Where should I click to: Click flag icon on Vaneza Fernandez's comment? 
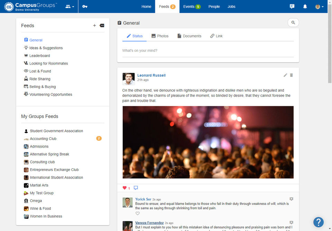tap(291, 223)
